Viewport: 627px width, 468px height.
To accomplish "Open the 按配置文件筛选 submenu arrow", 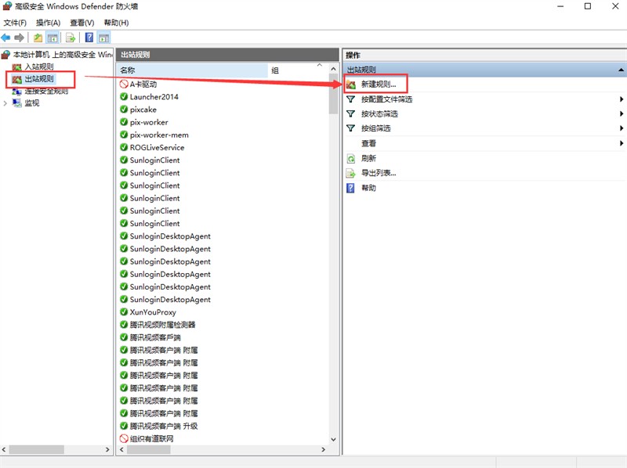I will [621, 99].
